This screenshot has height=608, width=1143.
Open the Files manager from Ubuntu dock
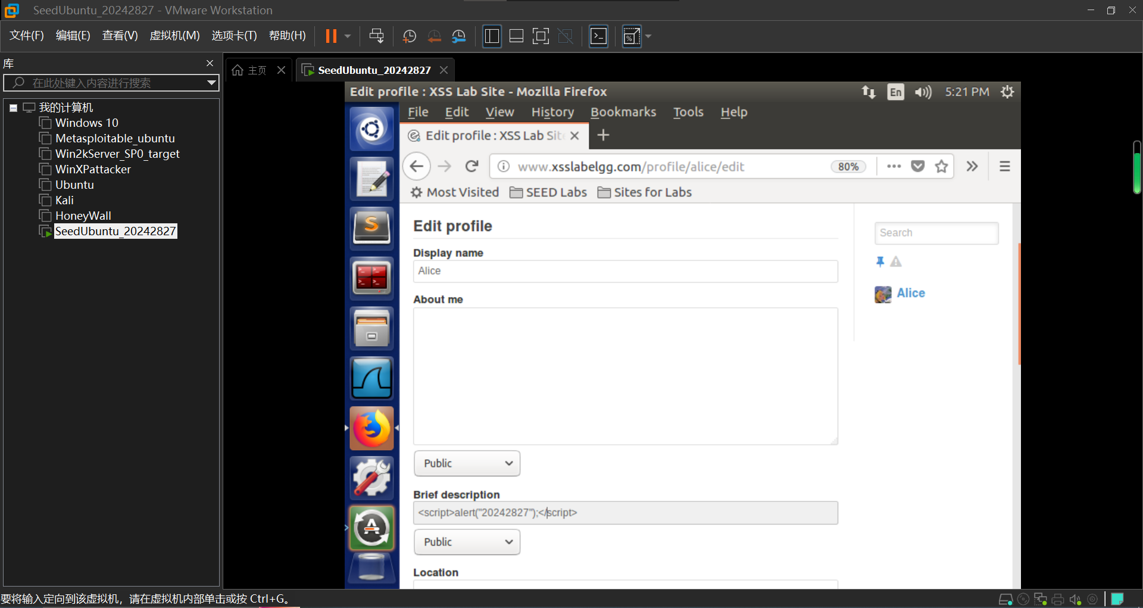coord(371,328)
